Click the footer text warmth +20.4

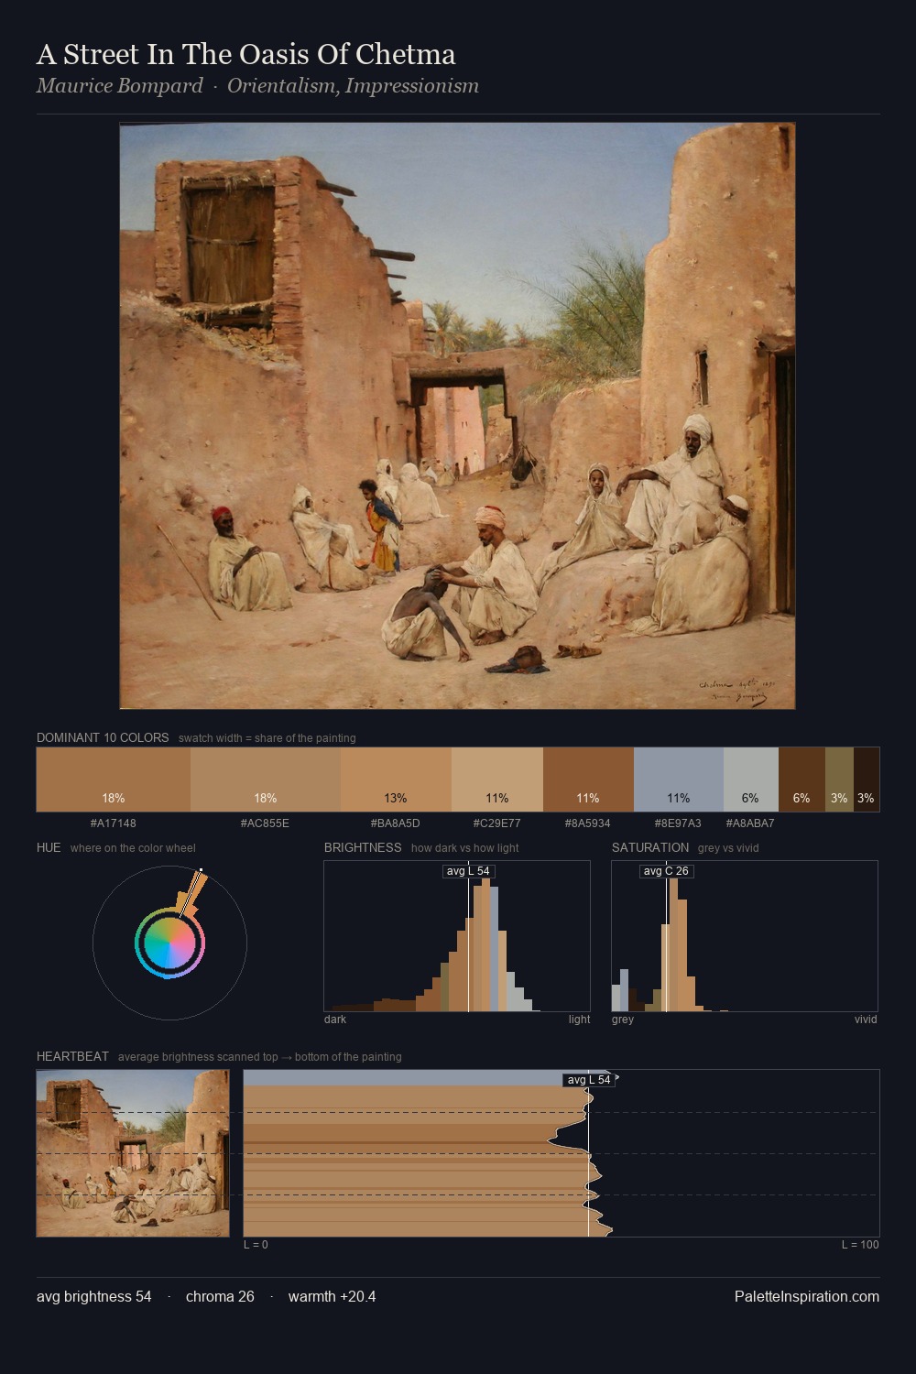point(333,1297)
